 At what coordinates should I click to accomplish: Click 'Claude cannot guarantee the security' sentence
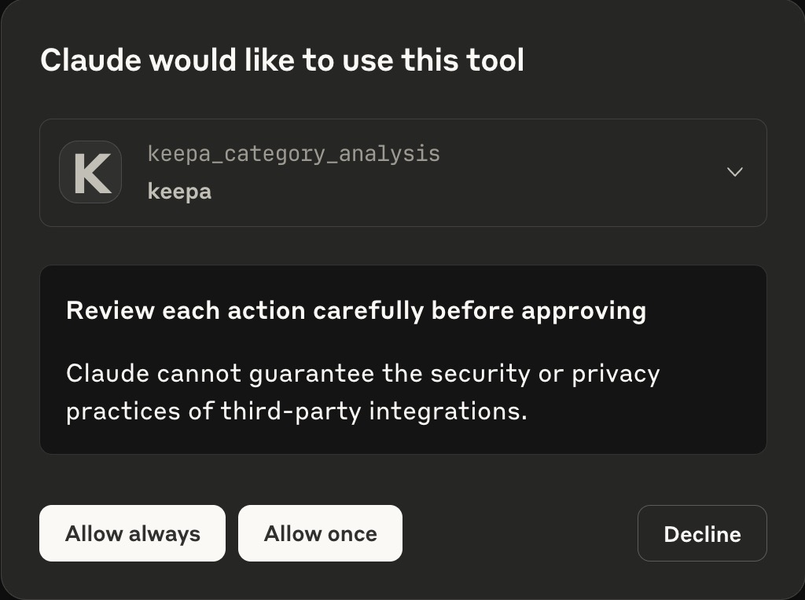[363, 393]
